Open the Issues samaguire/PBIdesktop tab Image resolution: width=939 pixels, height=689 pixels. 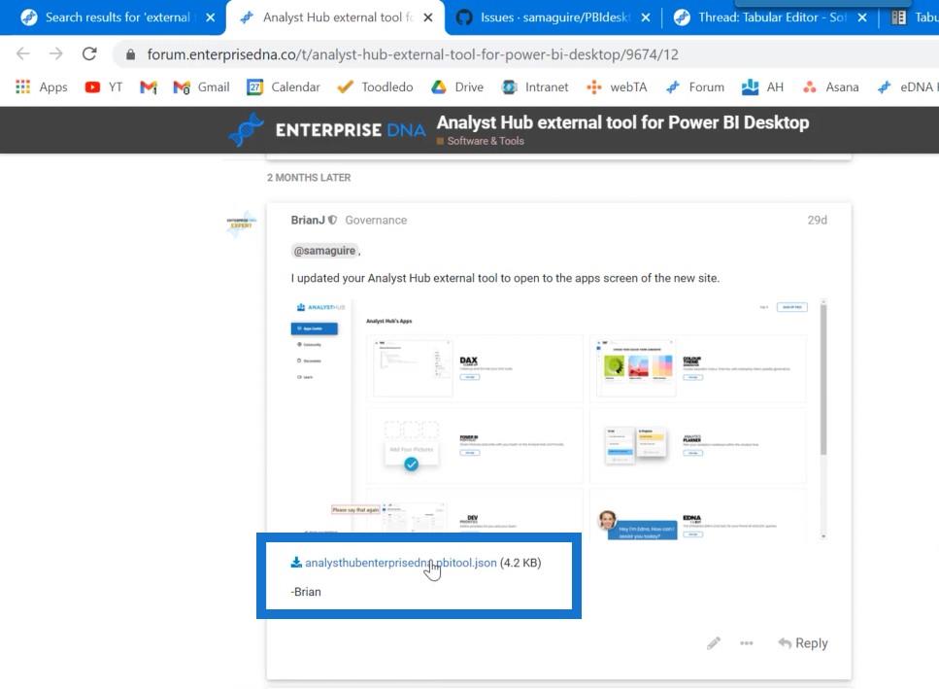(x=553, y=17)
